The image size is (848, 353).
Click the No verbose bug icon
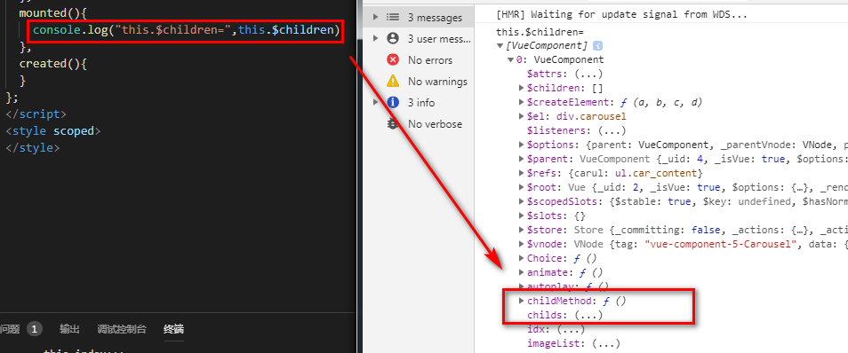393,123
